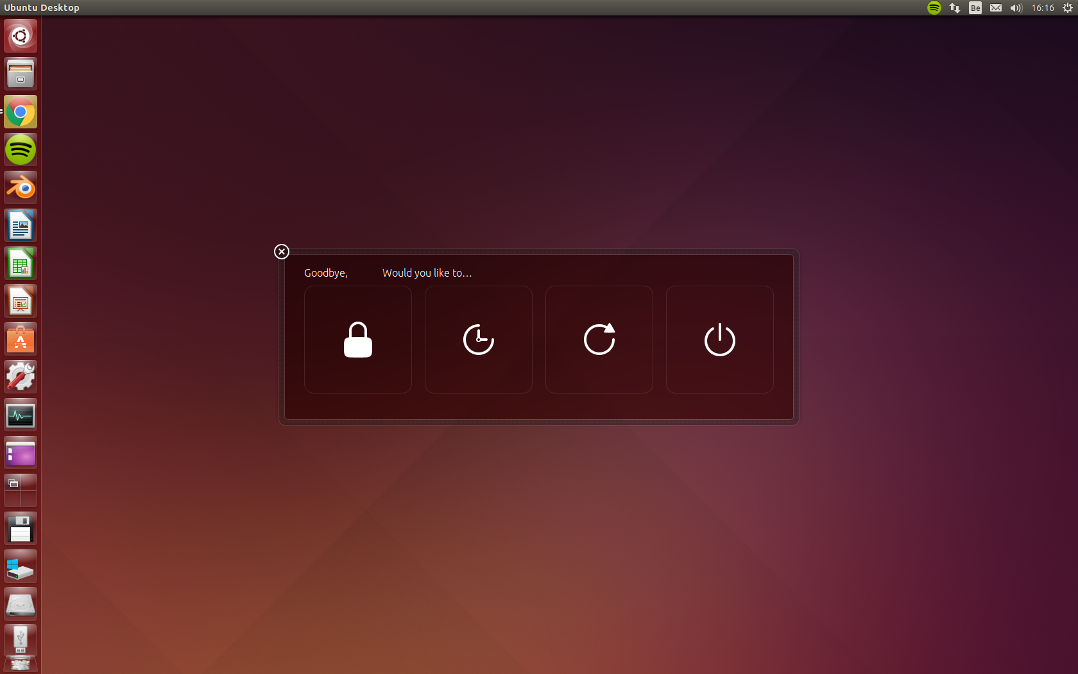This screenshot has width=1078, height=674.
Task: Open the USB drive in the launcher
Action: point(21,641)
